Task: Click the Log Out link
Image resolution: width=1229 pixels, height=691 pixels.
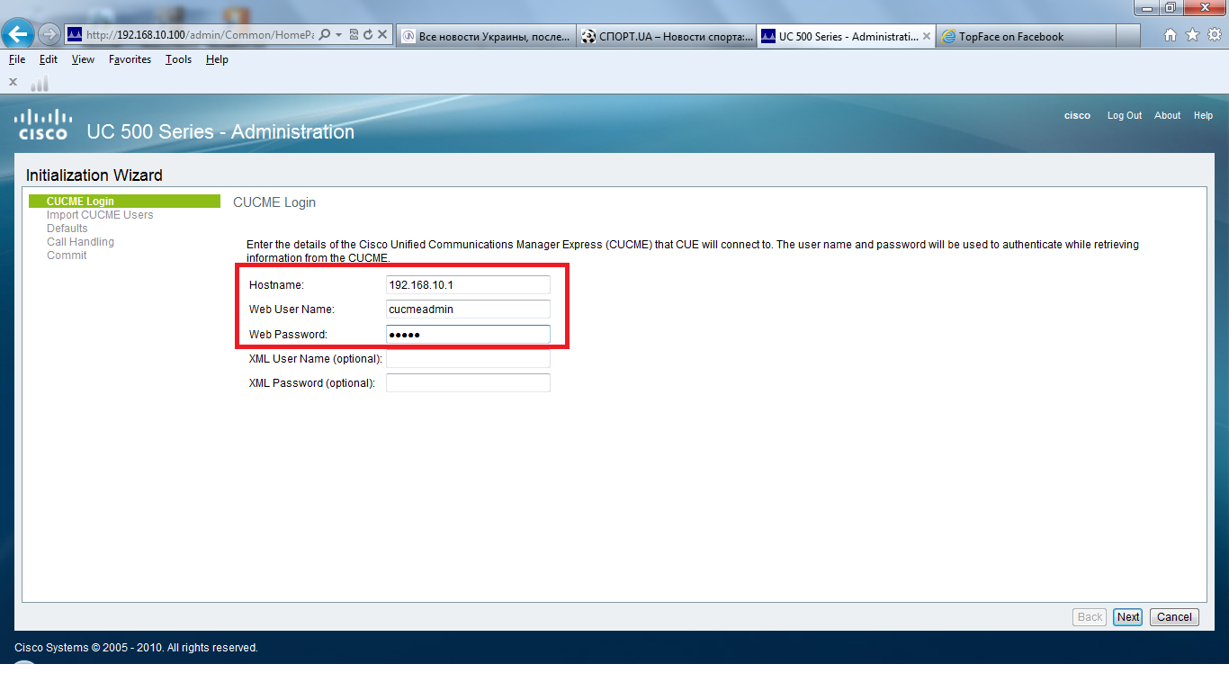Action: (1124, 115)
